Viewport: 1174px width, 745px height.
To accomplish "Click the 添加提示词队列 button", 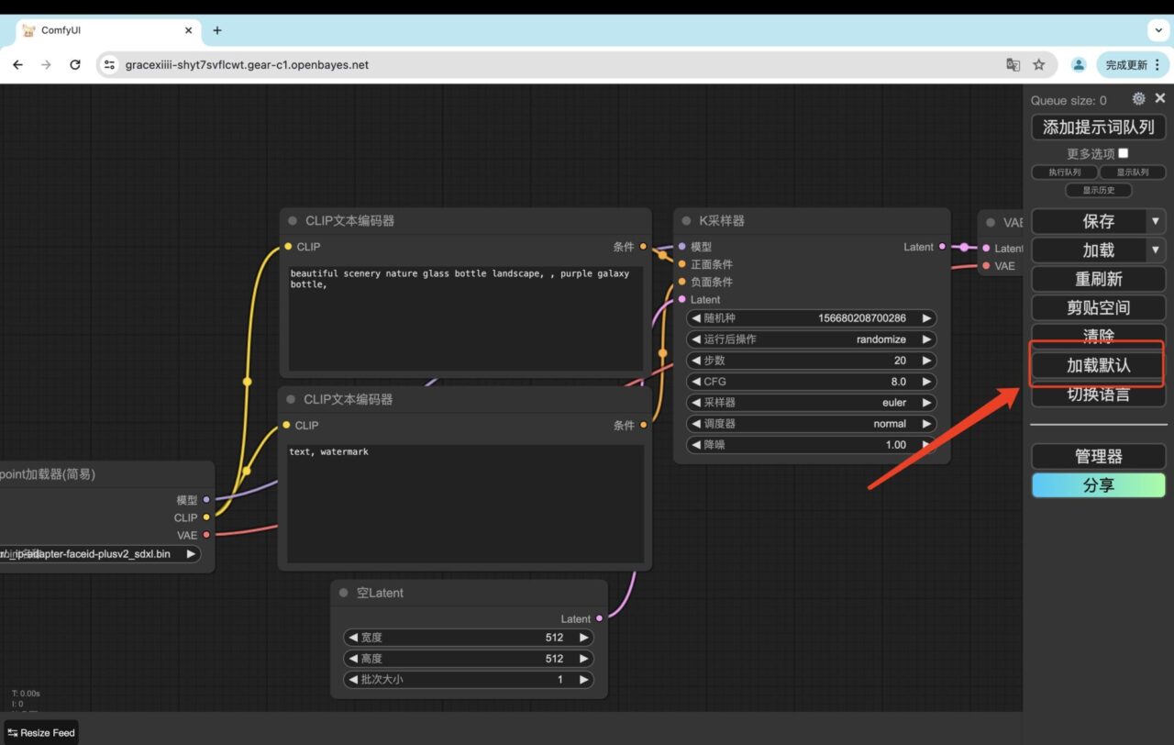I will pyautogui.click(x=1098, y=128).
